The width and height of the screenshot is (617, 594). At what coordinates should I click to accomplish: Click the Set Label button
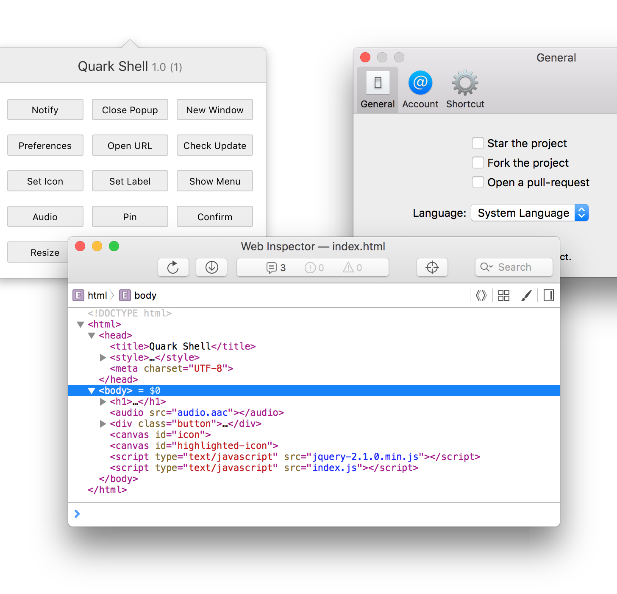click(x=130, y=181)
